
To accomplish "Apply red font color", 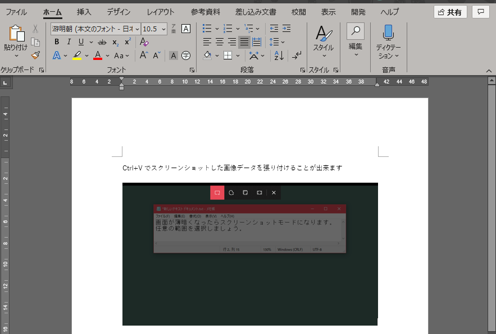I will pos(98,55).
